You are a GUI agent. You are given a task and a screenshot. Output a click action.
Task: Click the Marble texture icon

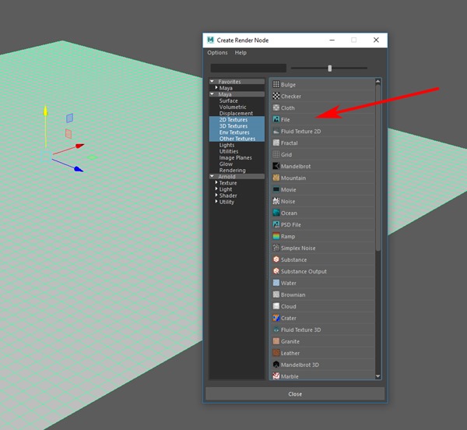tap(276, 376)
